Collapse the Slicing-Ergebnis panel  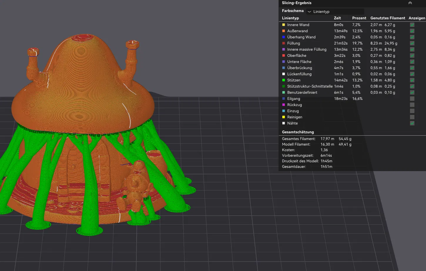tap(410, 3)
